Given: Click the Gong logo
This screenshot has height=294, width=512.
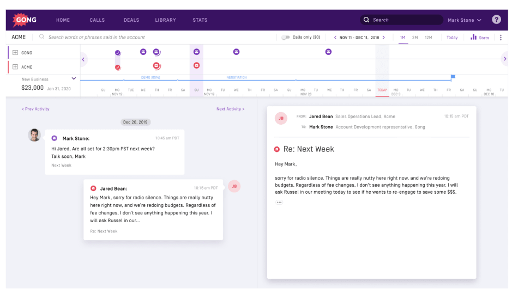Looking at the screenshot, I should (25, 20).
